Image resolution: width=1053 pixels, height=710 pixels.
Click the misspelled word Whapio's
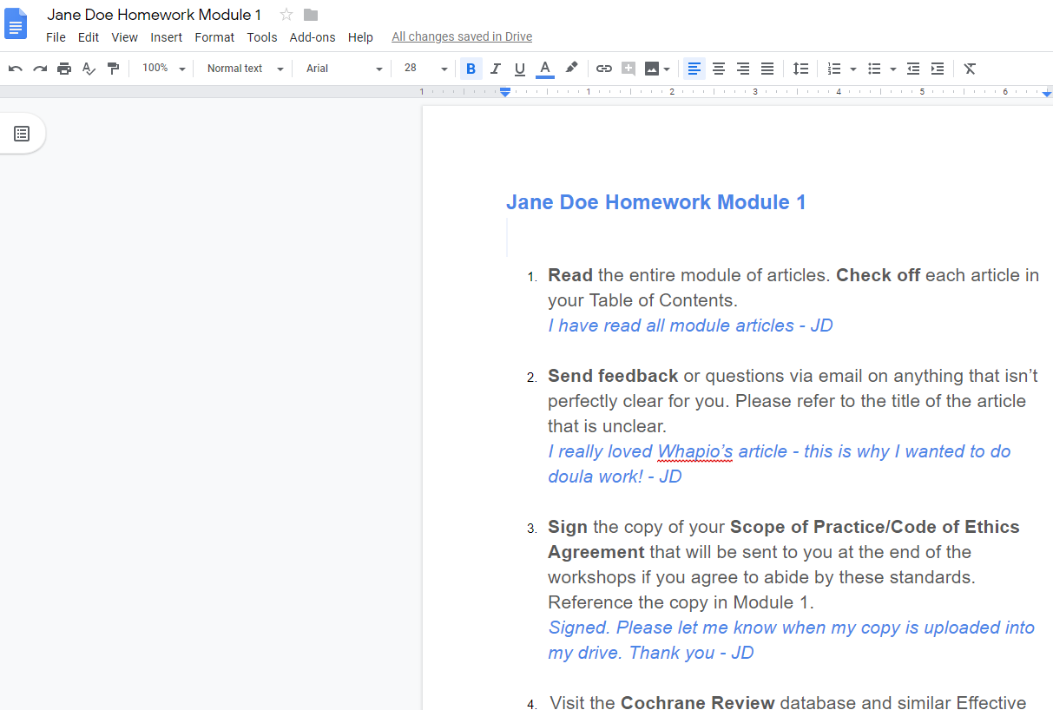pos(694,451)
